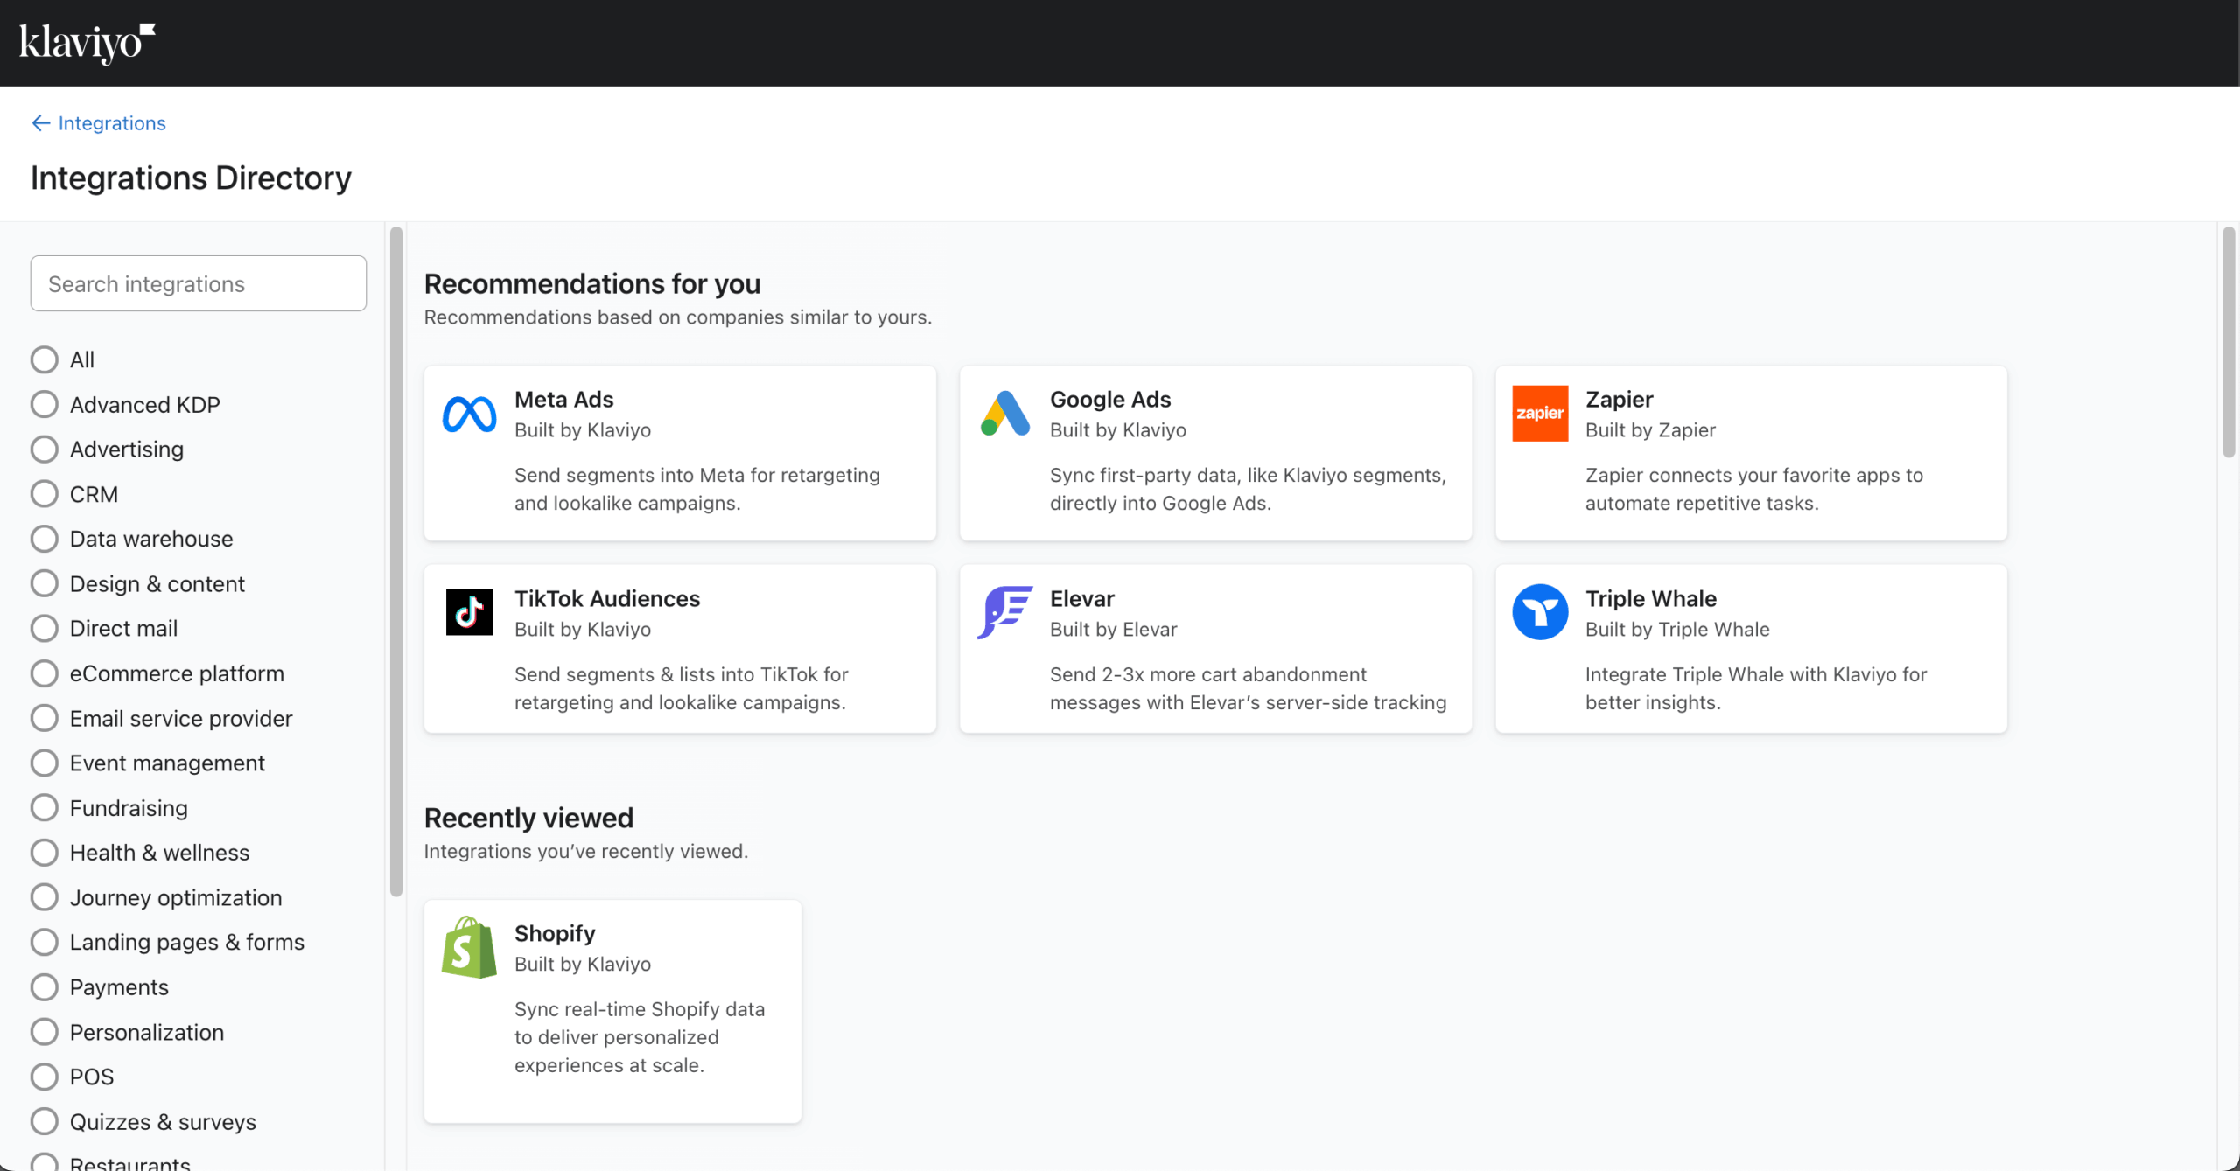Select Design & content radio option
This screenshot has width=2240, height=1171.
click(45, 583)
